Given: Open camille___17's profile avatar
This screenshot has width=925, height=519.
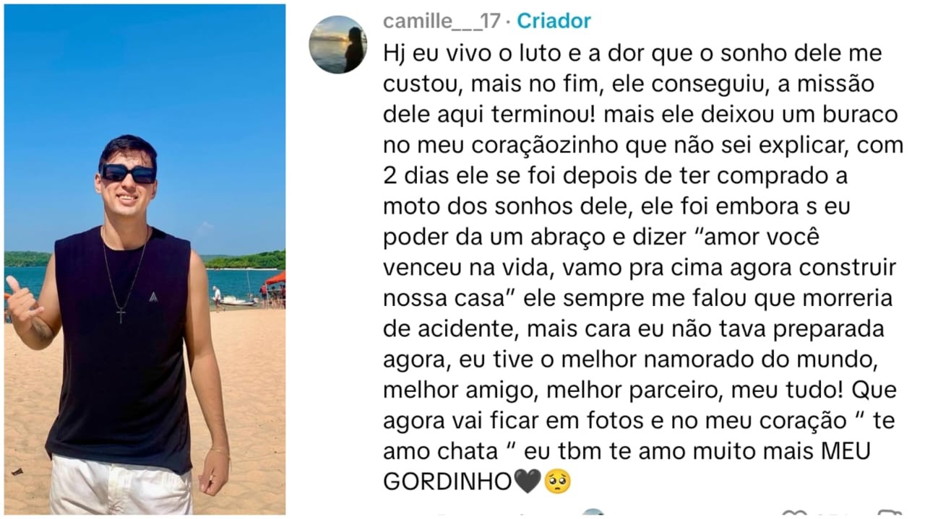Looking at the screenshot, I should tap(337, 44).
